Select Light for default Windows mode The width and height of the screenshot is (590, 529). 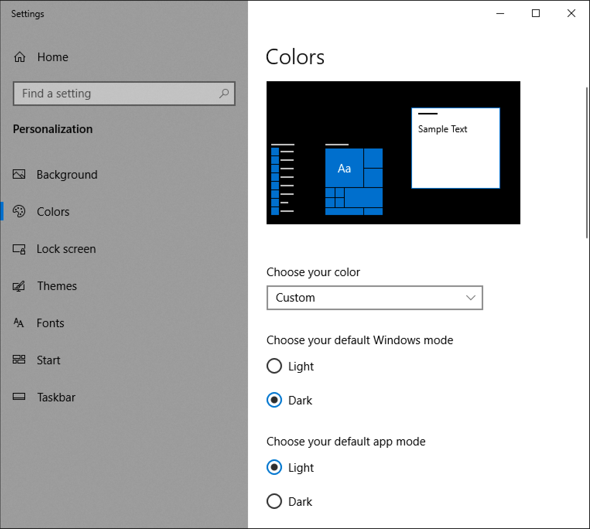[274, 366]
